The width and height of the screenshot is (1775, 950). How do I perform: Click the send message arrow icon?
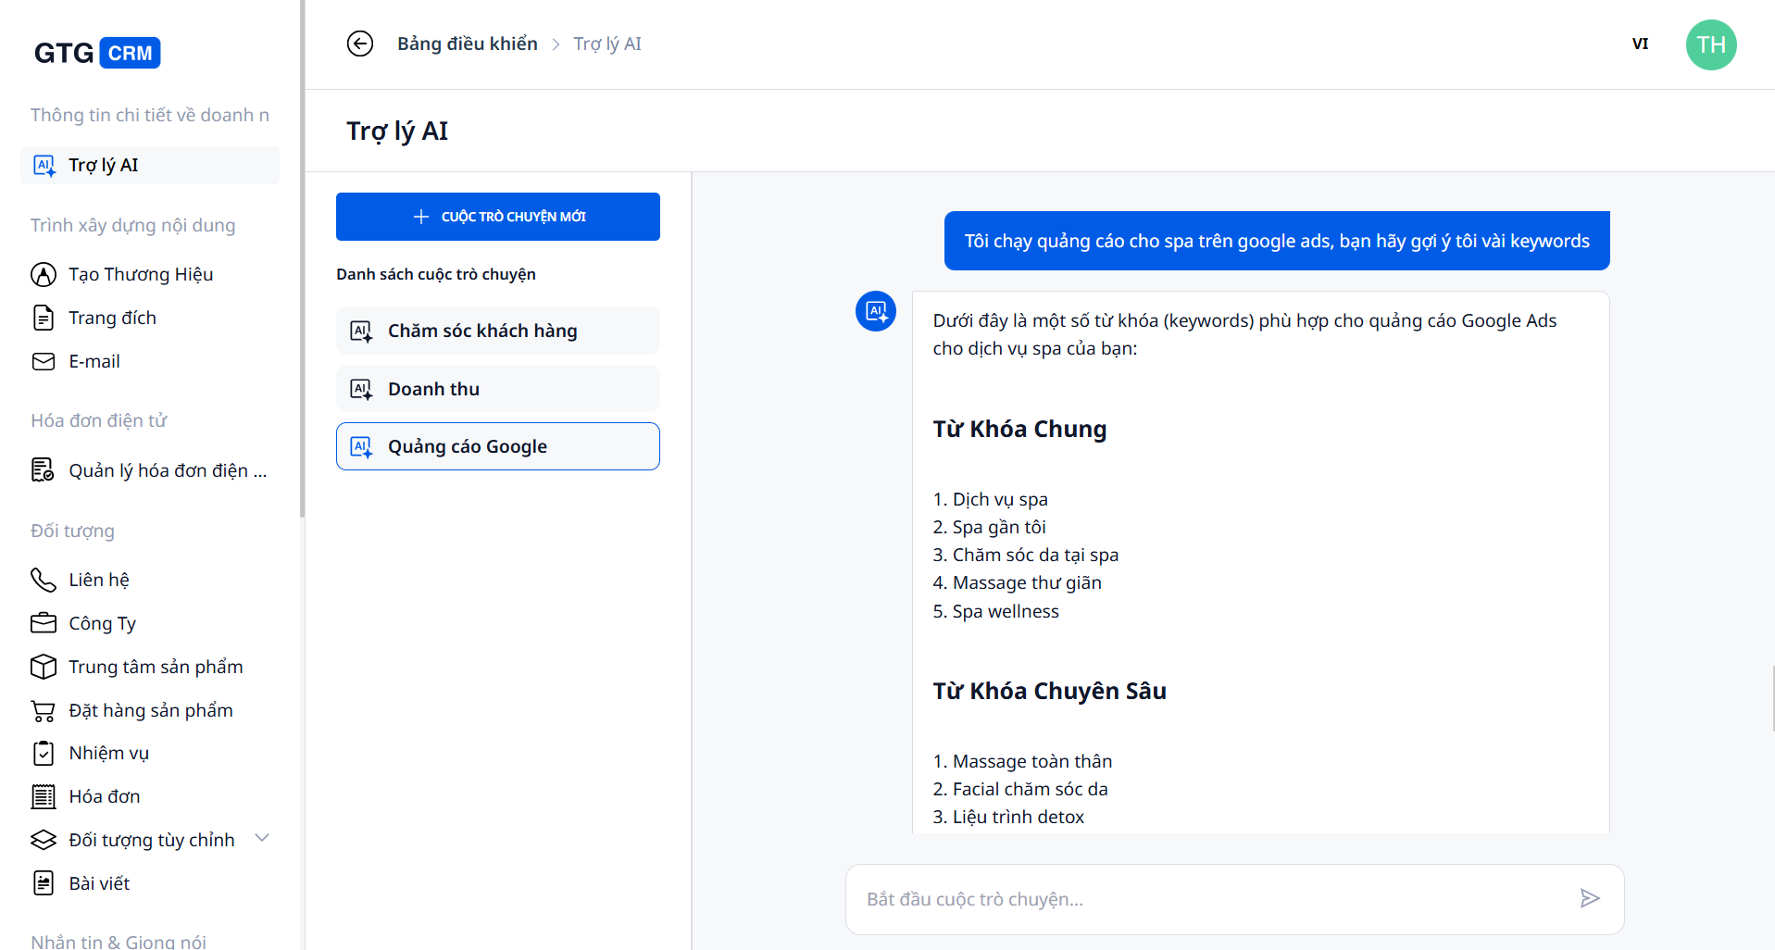tap(1589, 898)
